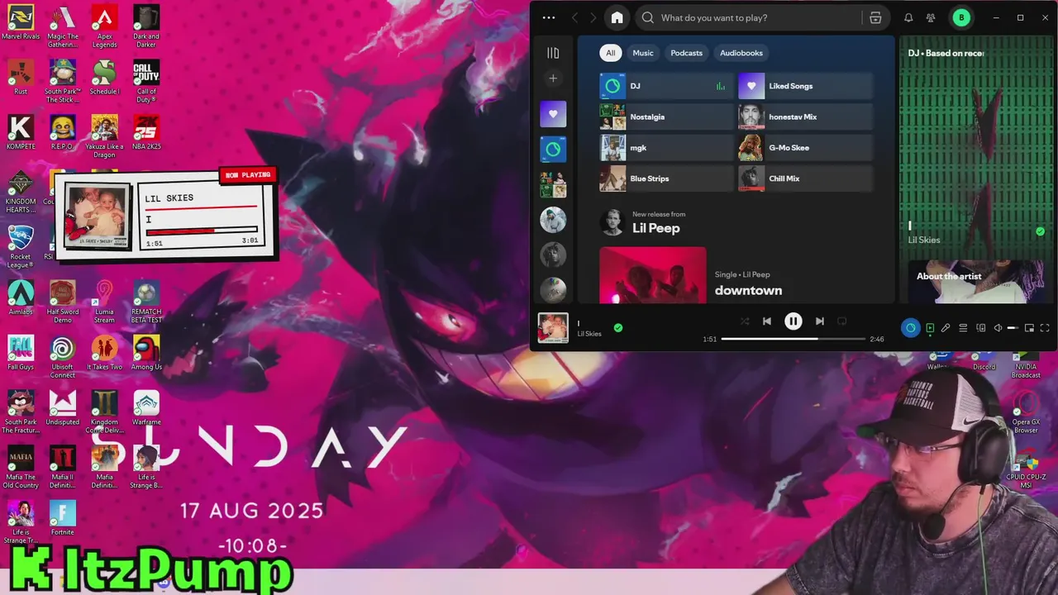1058x595 pixels.
Task: Select the Call of Duty desktop icon
Action: click(x=146, y=82)
